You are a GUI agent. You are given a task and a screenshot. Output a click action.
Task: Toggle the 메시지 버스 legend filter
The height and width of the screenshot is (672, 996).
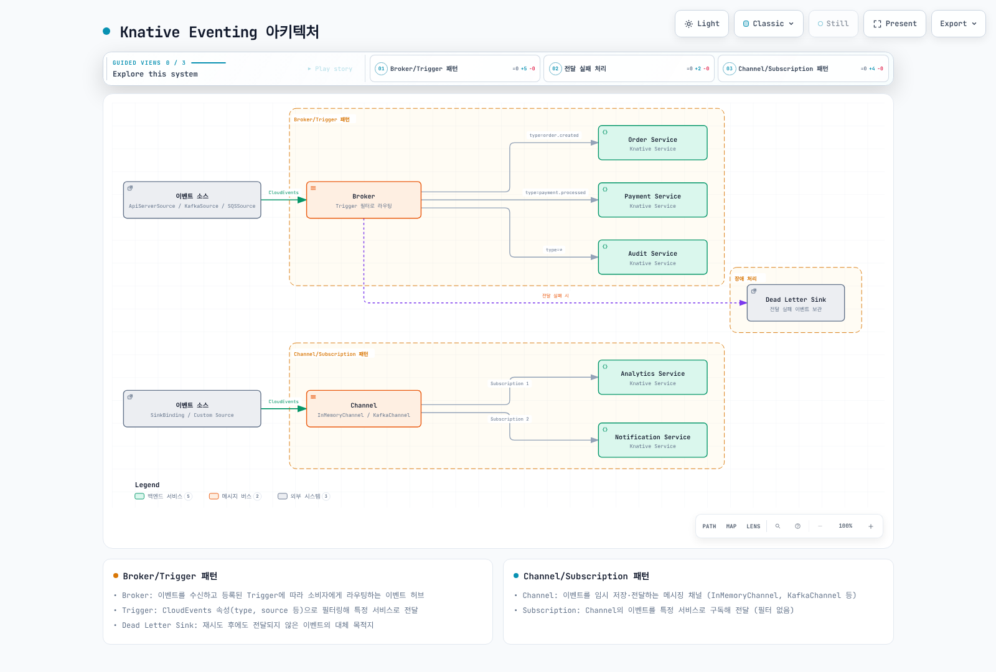point(235,497)
